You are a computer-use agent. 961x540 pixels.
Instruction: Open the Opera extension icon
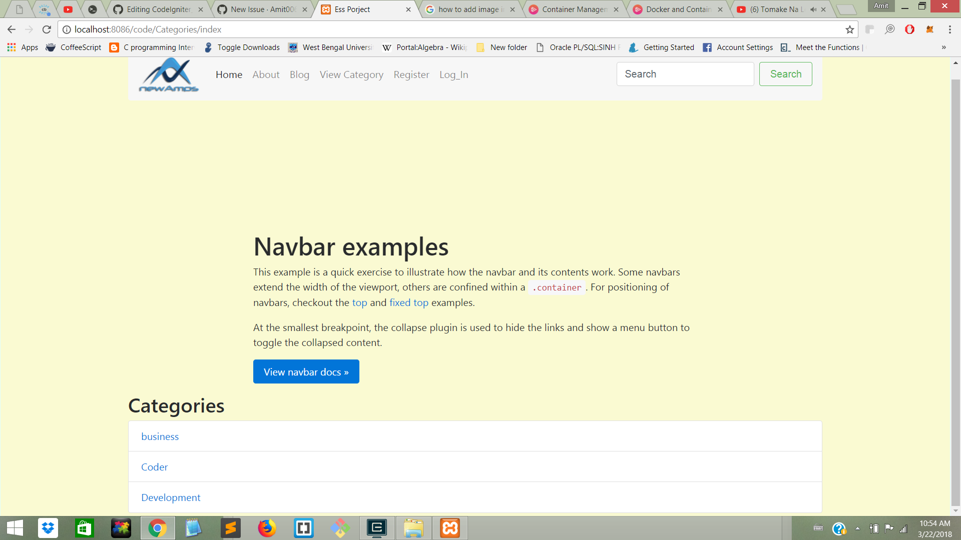point(909,29)
